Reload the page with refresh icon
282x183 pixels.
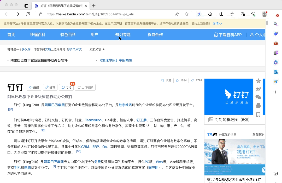click(28, 14)
